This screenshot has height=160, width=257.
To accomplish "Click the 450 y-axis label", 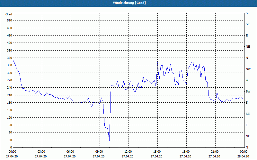I will (10, 36).
